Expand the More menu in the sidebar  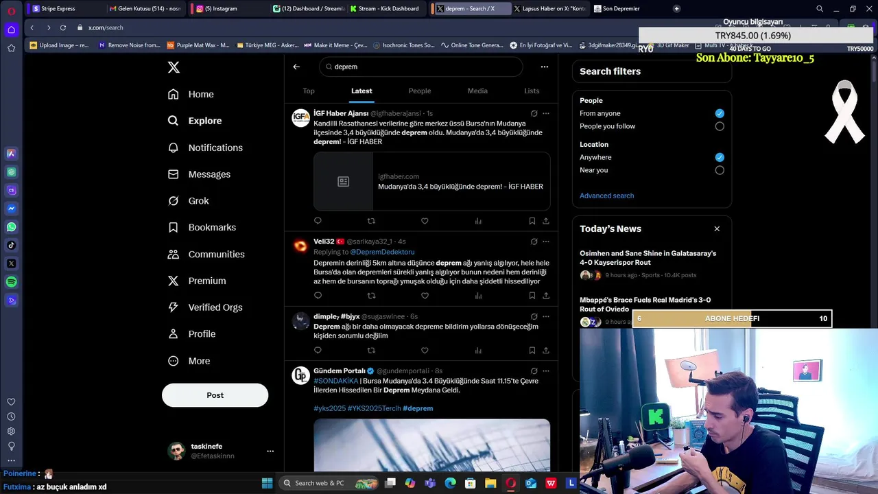pos(189,361)
